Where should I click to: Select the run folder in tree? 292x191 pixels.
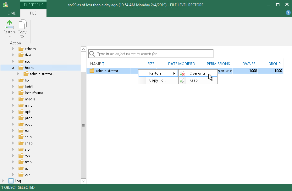pyautogui.click(x=28, y=131)
